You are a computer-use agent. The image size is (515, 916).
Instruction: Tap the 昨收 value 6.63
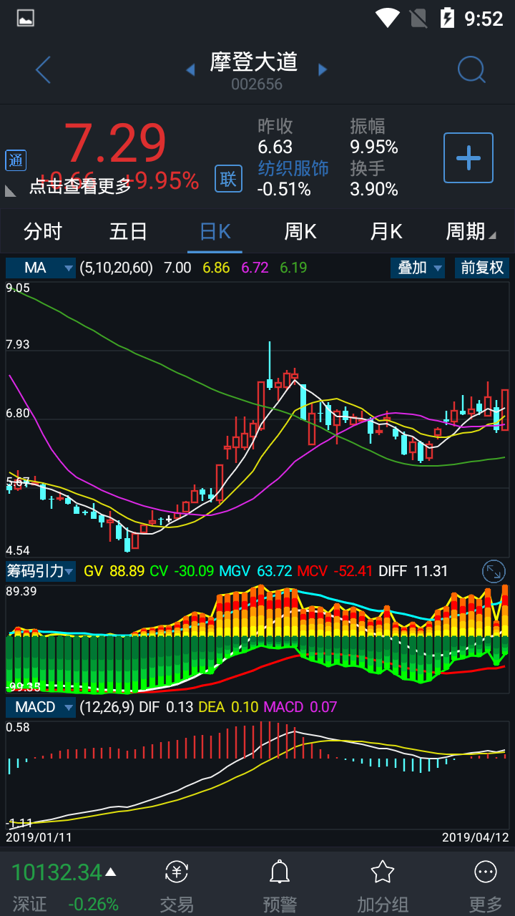pos(275,147)
